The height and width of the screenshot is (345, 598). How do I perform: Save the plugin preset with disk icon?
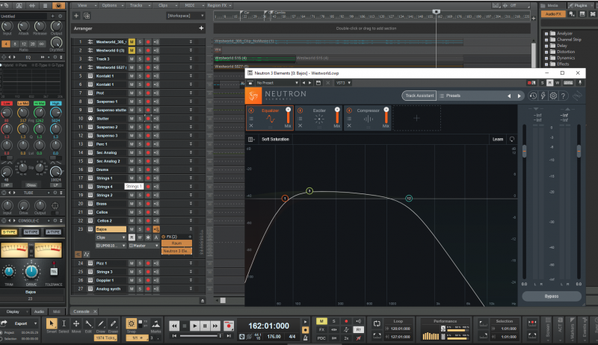[x=318, y=83]
